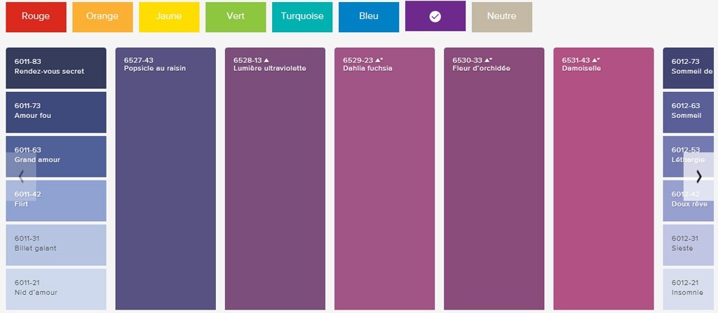Select the Popsicle au raisin swatch
Viewport: 718px width, 313px height.
tap(165, 179)
